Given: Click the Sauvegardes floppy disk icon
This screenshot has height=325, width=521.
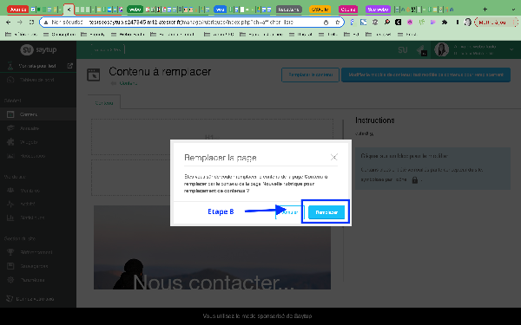Looking at the screenshot, I should (x=10, y=266).
